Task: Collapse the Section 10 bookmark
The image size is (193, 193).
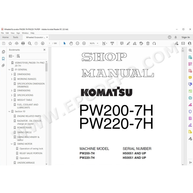Action: click(x=9, y=111)
